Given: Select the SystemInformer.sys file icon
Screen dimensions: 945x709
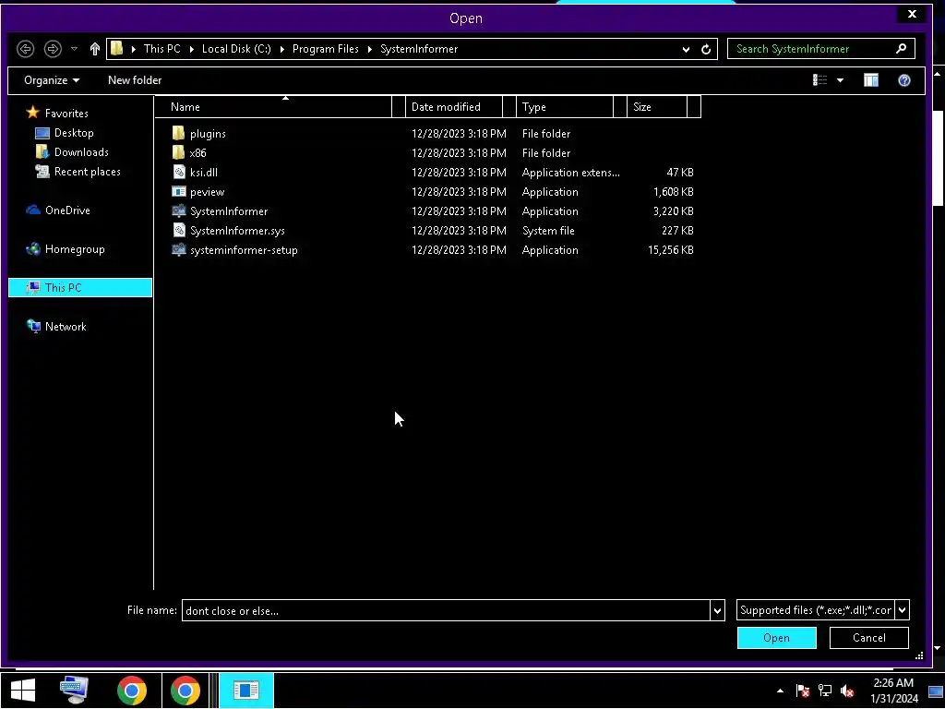Looking at the screenshot, I should coord(178,230).
